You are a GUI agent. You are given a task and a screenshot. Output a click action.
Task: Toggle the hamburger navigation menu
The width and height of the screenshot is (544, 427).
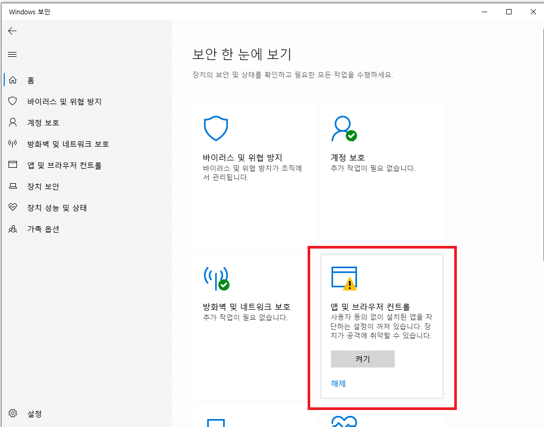pos(12,55)
